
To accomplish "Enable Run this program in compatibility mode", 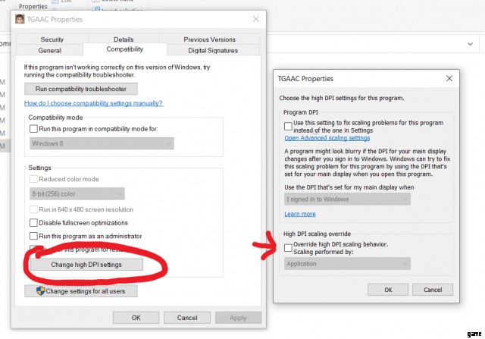I will (x=33, y=129).
